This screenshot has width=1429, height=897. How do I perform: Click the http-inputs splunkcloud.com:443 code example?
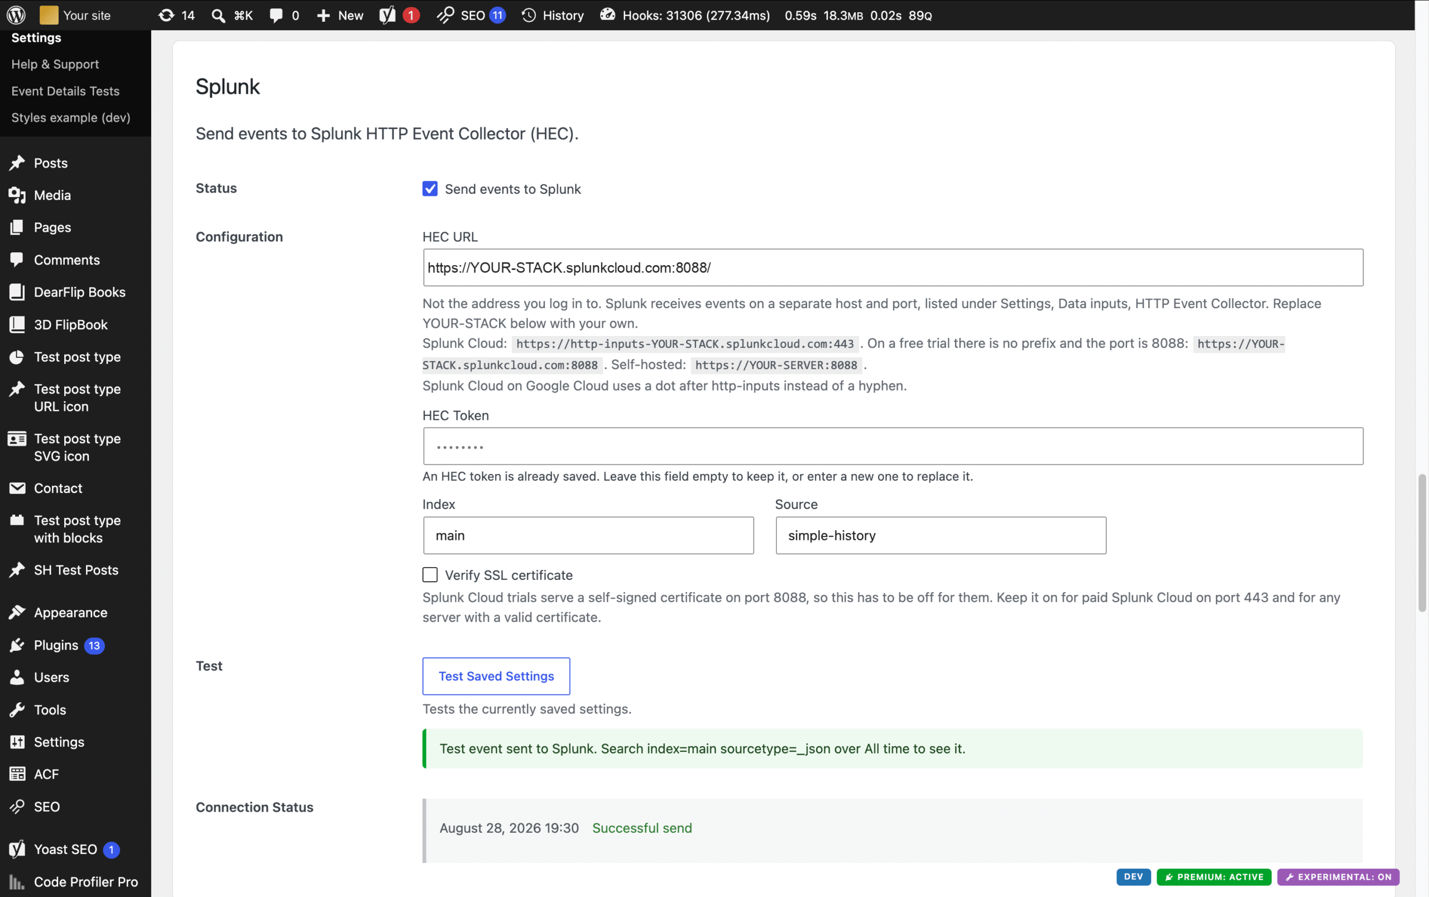click(684, 343)
